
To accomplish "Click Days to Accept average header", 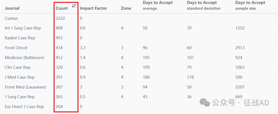I will (x=158, y=5).
